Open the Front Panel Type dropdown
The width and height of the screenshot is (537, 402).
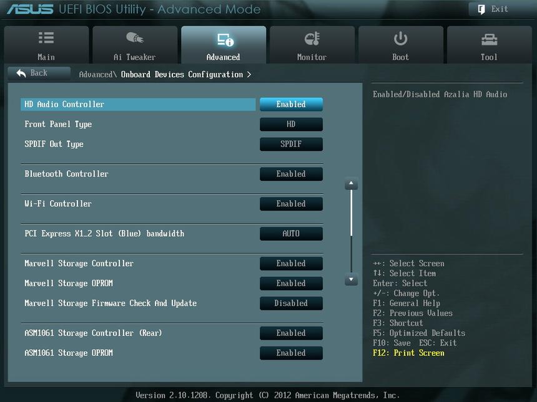pyautogui.click(x=291, y=124)
